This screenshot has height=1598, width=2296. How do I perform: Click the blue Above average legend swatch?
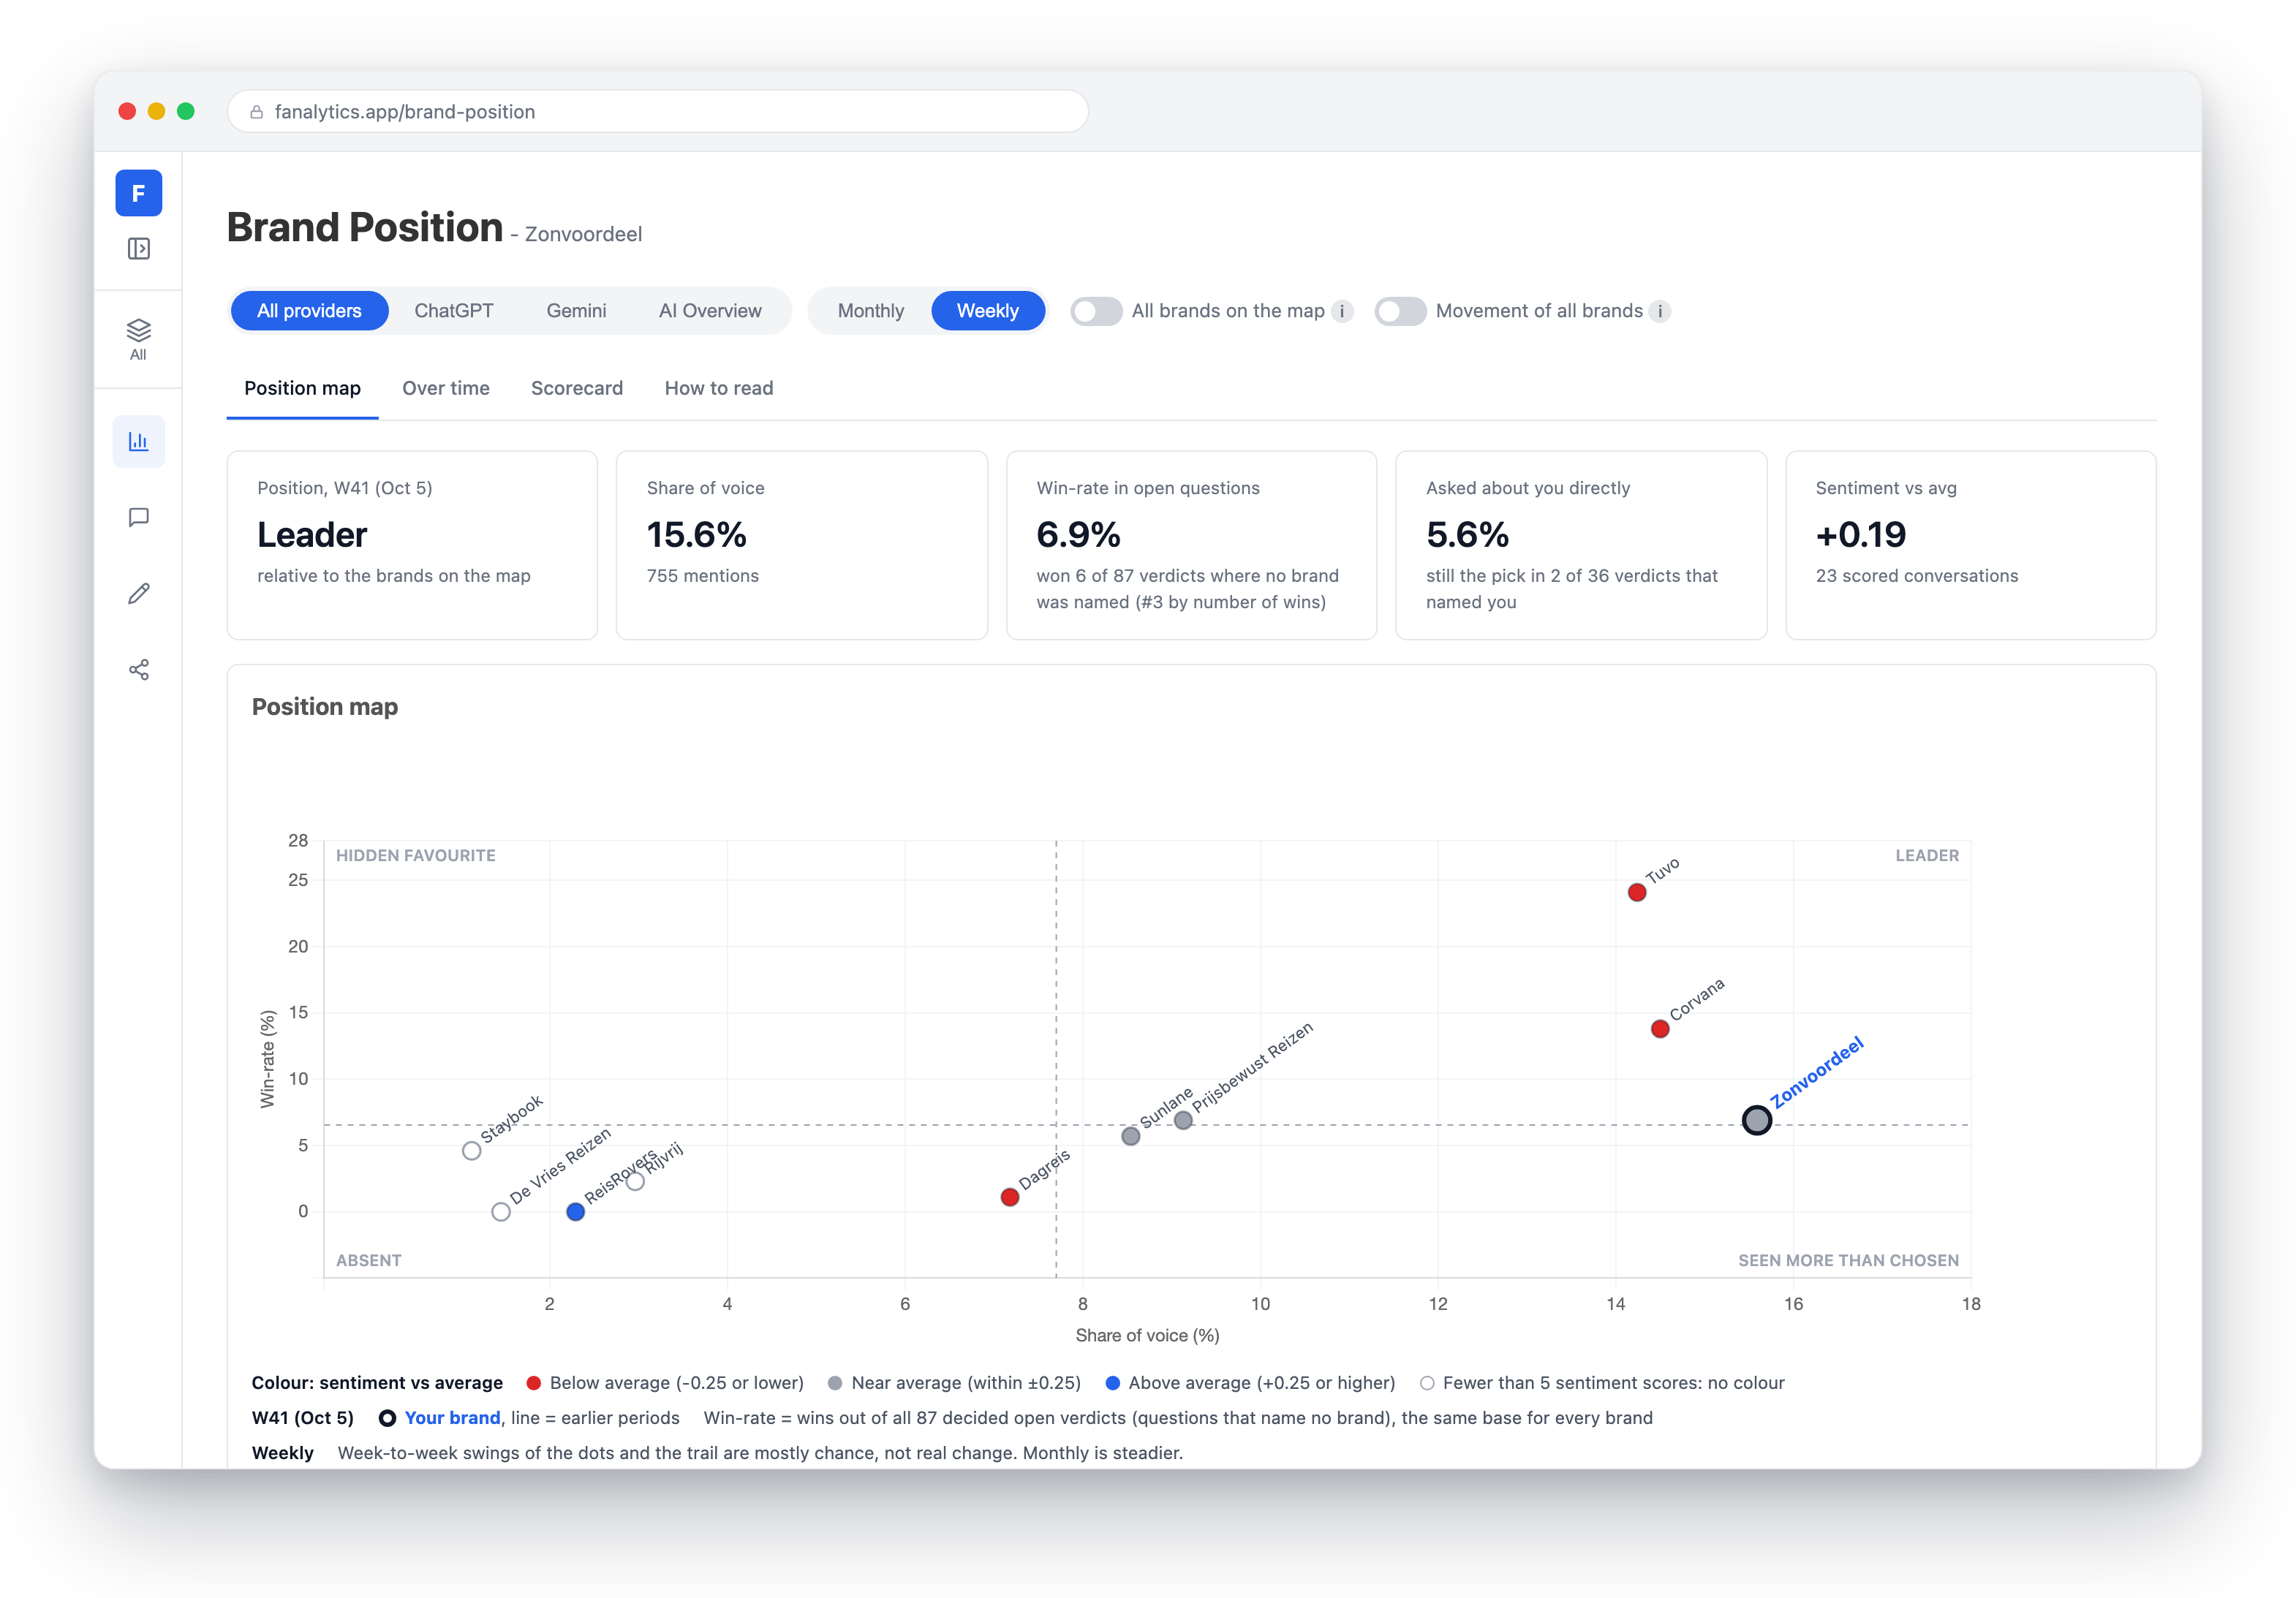1112,1383
